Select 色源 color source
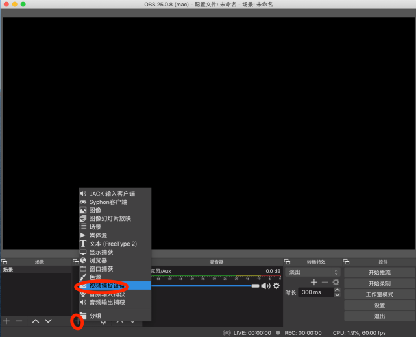Screen dimensions: 416x337 [x=115, y=277]
